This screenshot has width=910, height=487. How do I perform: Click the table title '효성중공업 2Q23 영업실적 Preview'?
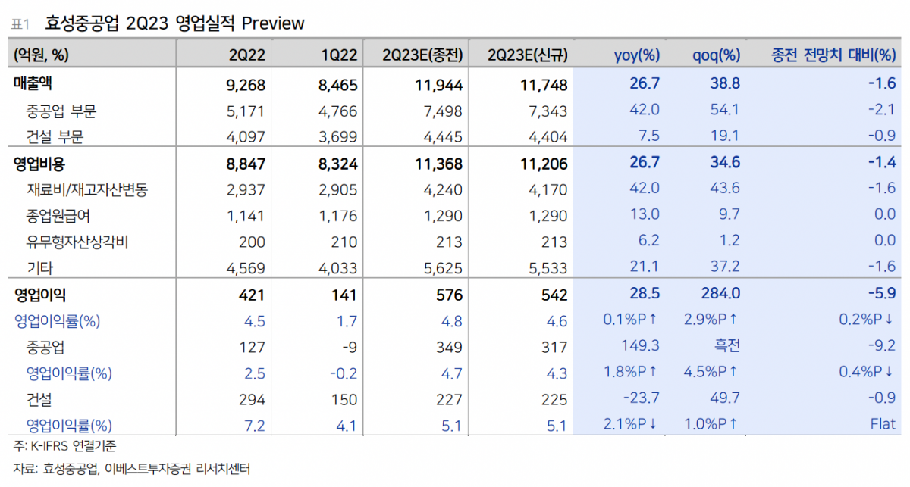pos(174,23)
